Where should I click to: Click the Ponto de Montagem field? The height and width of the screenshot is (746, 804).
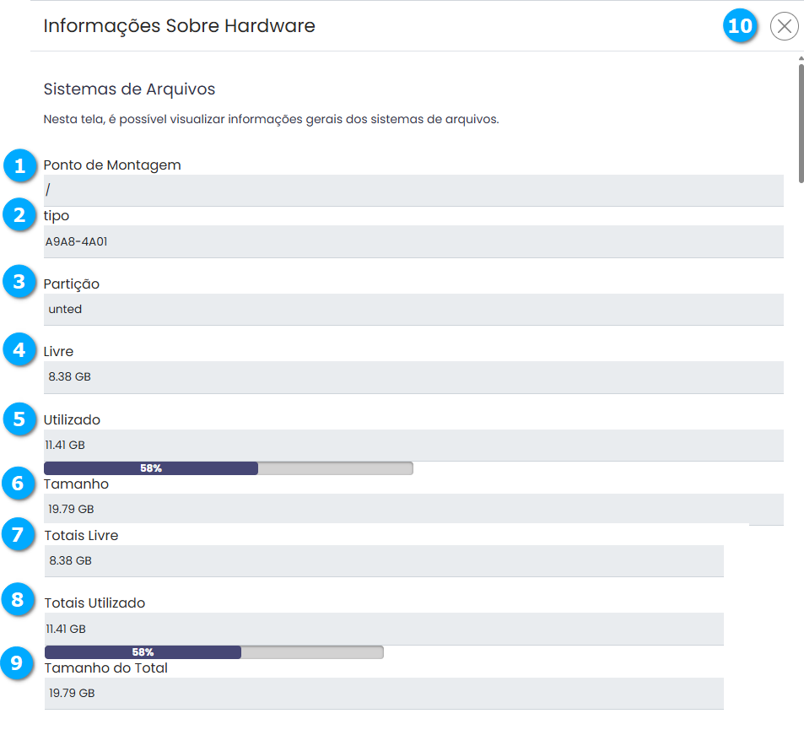[x=413, y=191]
